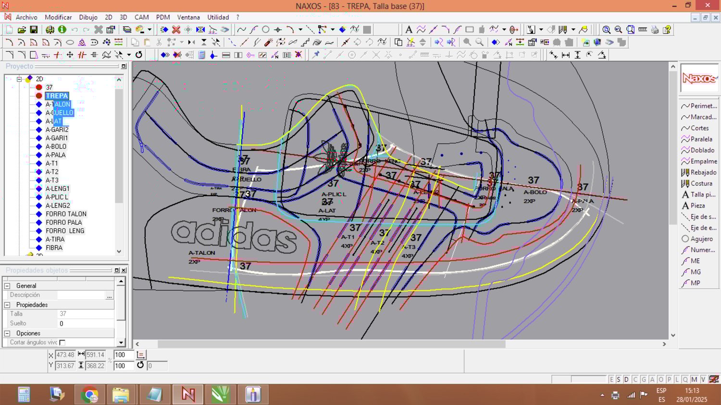This screenshot has height=405, width=721.
Task: Click the zoom in magnifier icon
Action: click(607, 30)
